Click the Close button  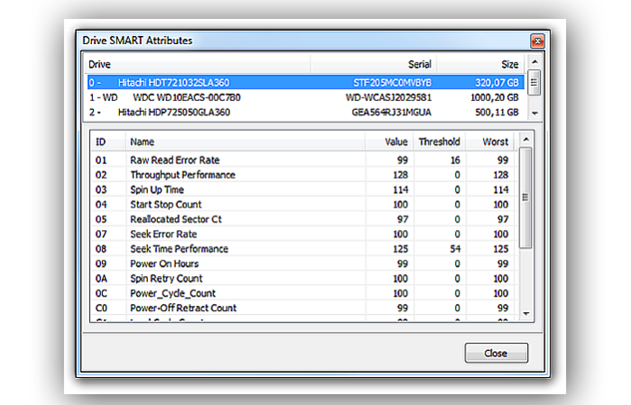(496, 353)
